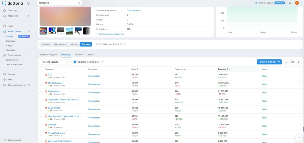Click the dattoria logo
The image size is (304, 143).
(x=12, y=3)
